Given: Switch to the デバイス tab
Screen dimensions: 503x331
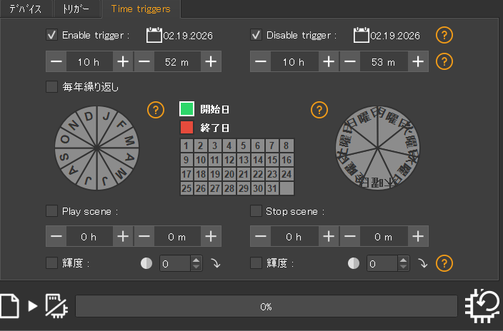Looking at the screenshot, I should (26, 9).
